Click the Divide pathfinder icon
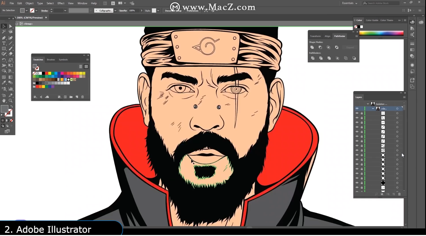The width and height of the screenshot is (426, 236). [313, 58]
